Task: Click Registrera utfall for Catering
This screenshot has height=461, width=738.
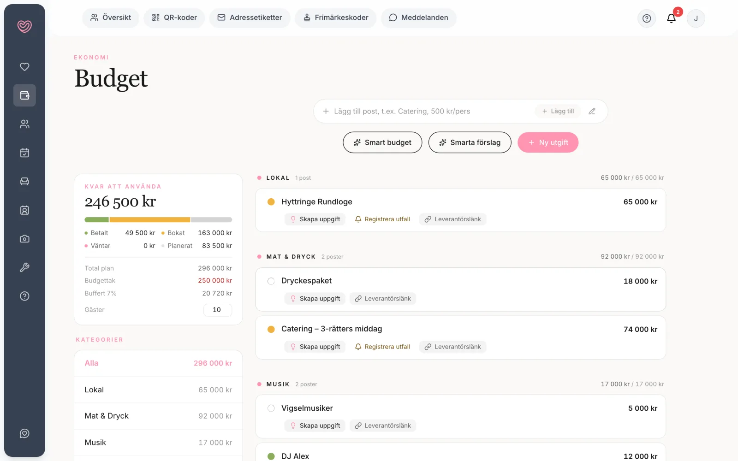Action: click(x=382, y=347)
